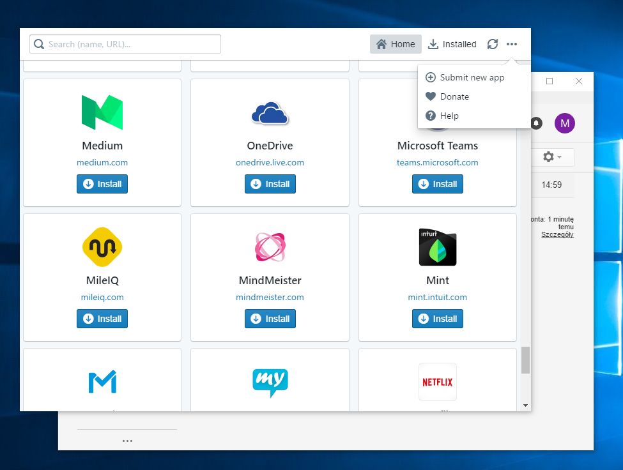The image size is (623, 470).
Task: Open Help from the dropdown menu
Action: coord(474,116)
